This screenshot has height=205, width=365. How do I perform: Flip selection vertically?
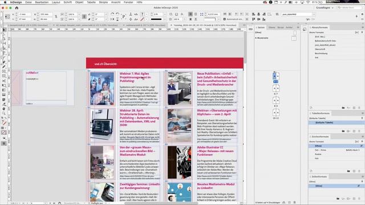(x=117, y=19)
